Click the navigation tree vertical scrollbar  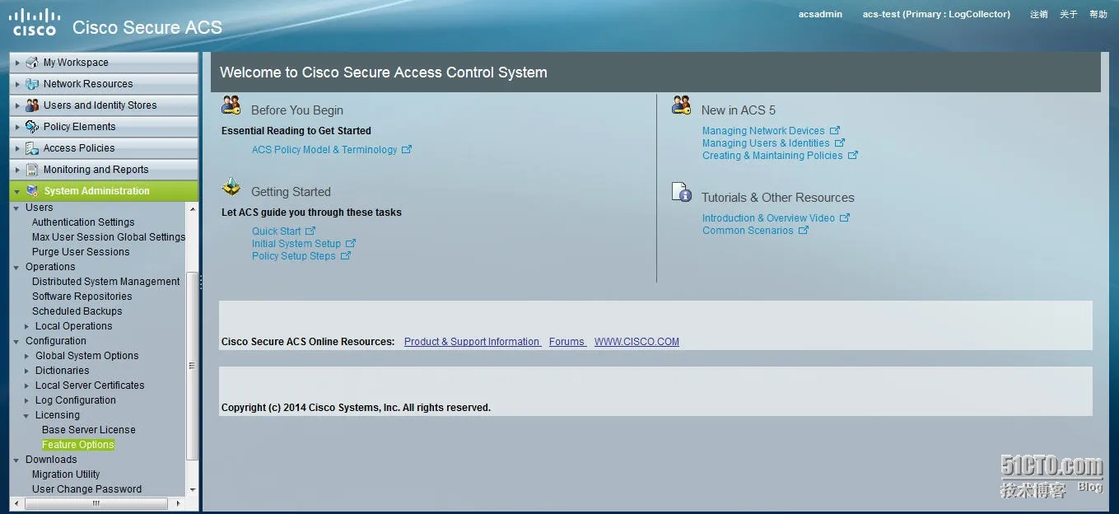coord(193,366)
